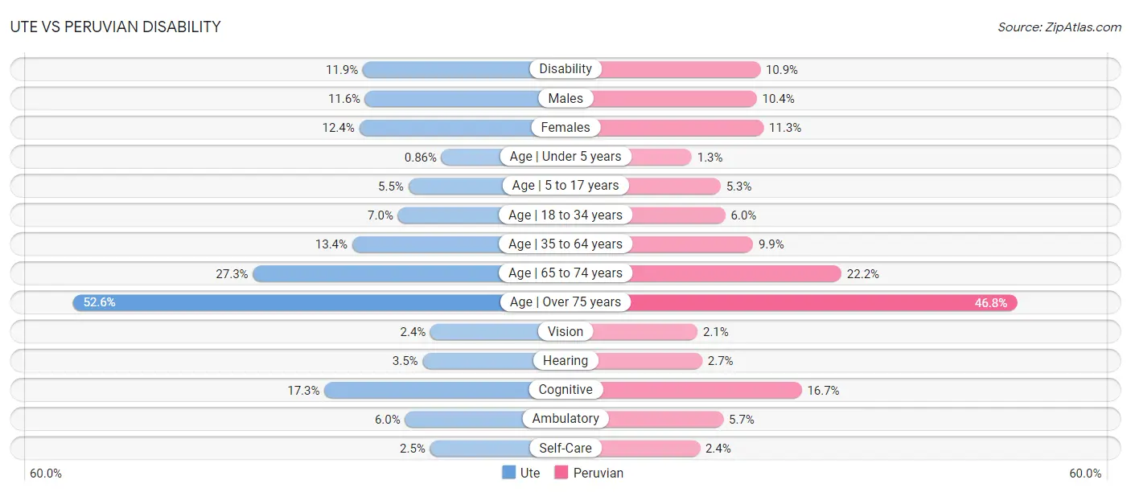Select the Males category label
This screenshot has height=492, width=1131.
565,98
